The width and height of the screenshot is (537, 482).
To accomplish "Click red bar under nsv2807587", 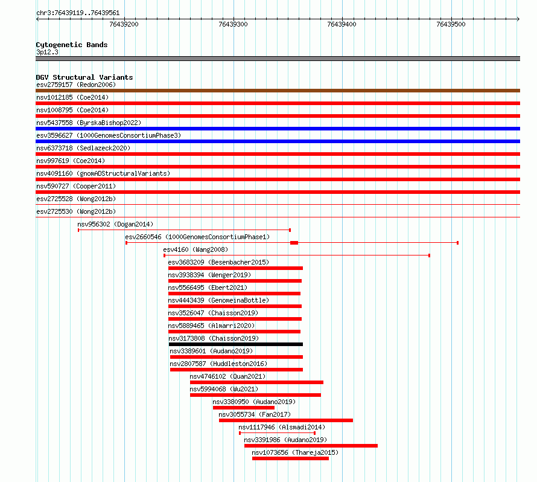I will pos(237,370).
